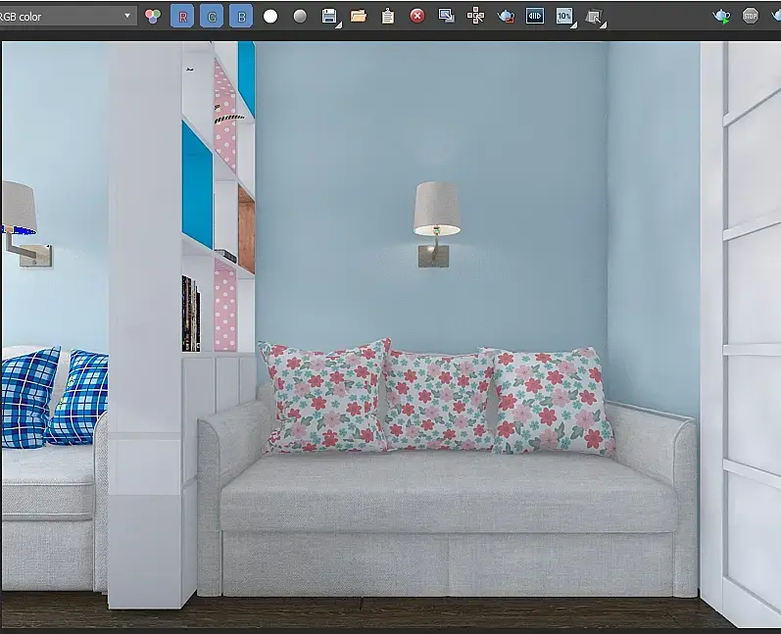781x634 pixels.
Task: Duplicate render to Max frame buffer icon
Action: tap(446, 17)
